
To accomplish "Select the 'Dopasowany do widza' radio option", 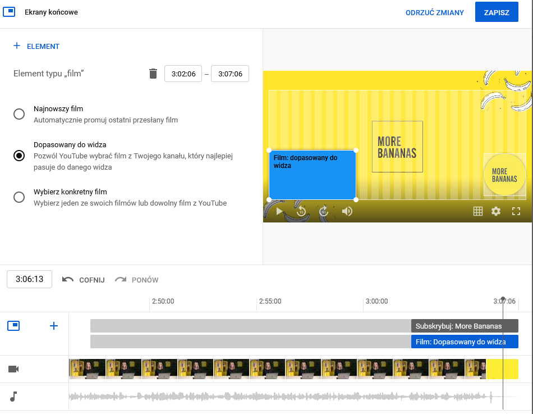I will tap(19, 156).
